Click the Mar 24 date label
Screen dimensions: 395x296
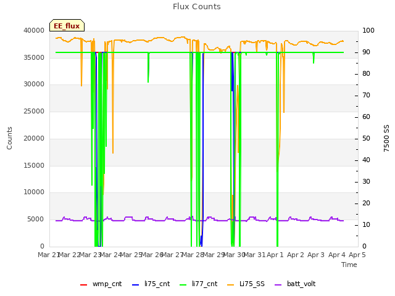click(110, 255)
